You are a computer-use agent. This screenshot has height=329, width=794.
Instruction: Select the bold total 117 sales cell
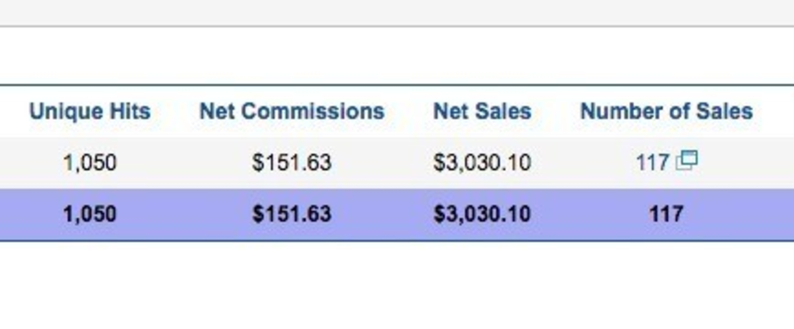[x=666, y=214]
